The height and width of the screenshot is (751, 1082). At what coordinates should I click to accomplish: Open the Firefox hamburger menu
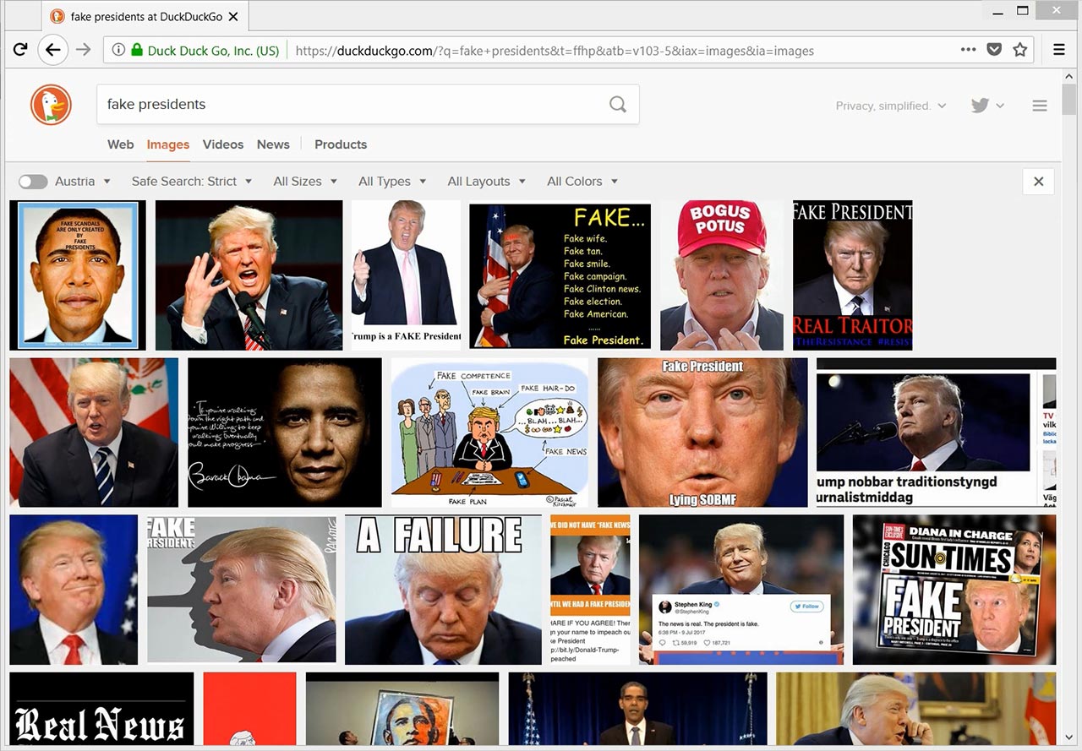1059,50
